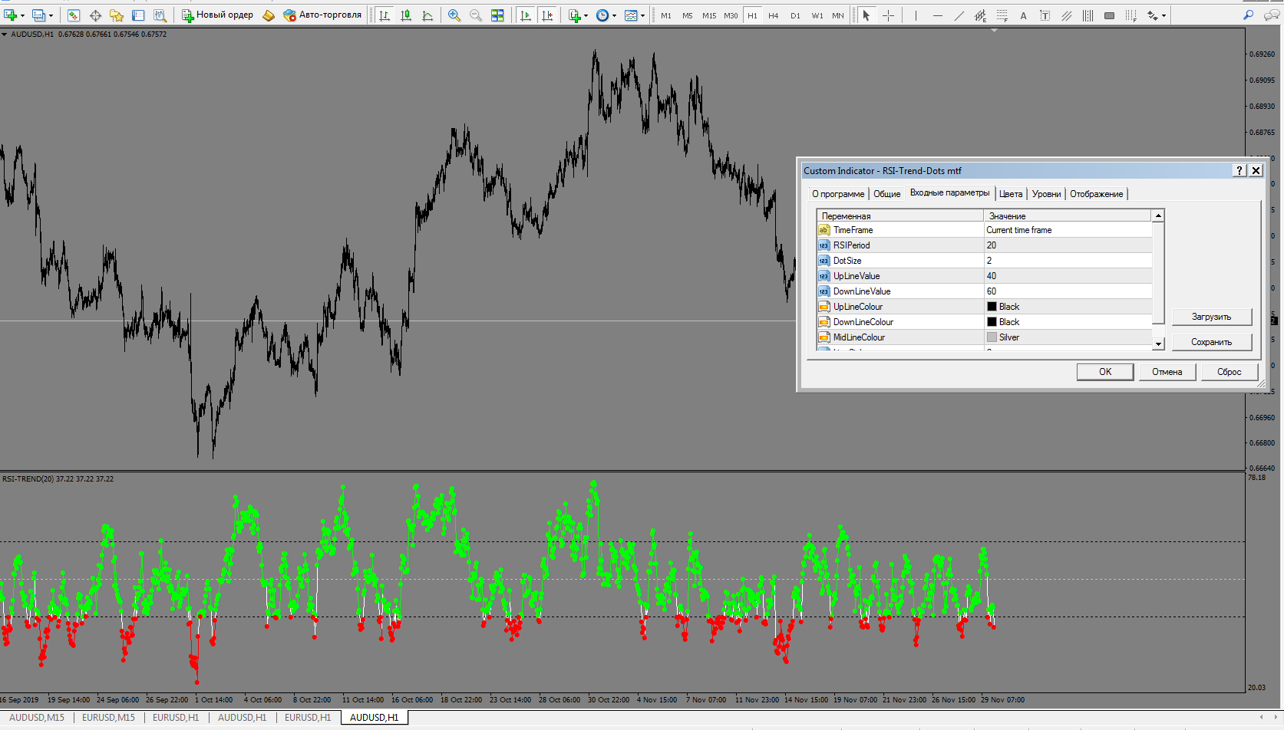1284x730 pixels.
Task: Select the Crosshair cursor tool
Action: pos(888,15)
